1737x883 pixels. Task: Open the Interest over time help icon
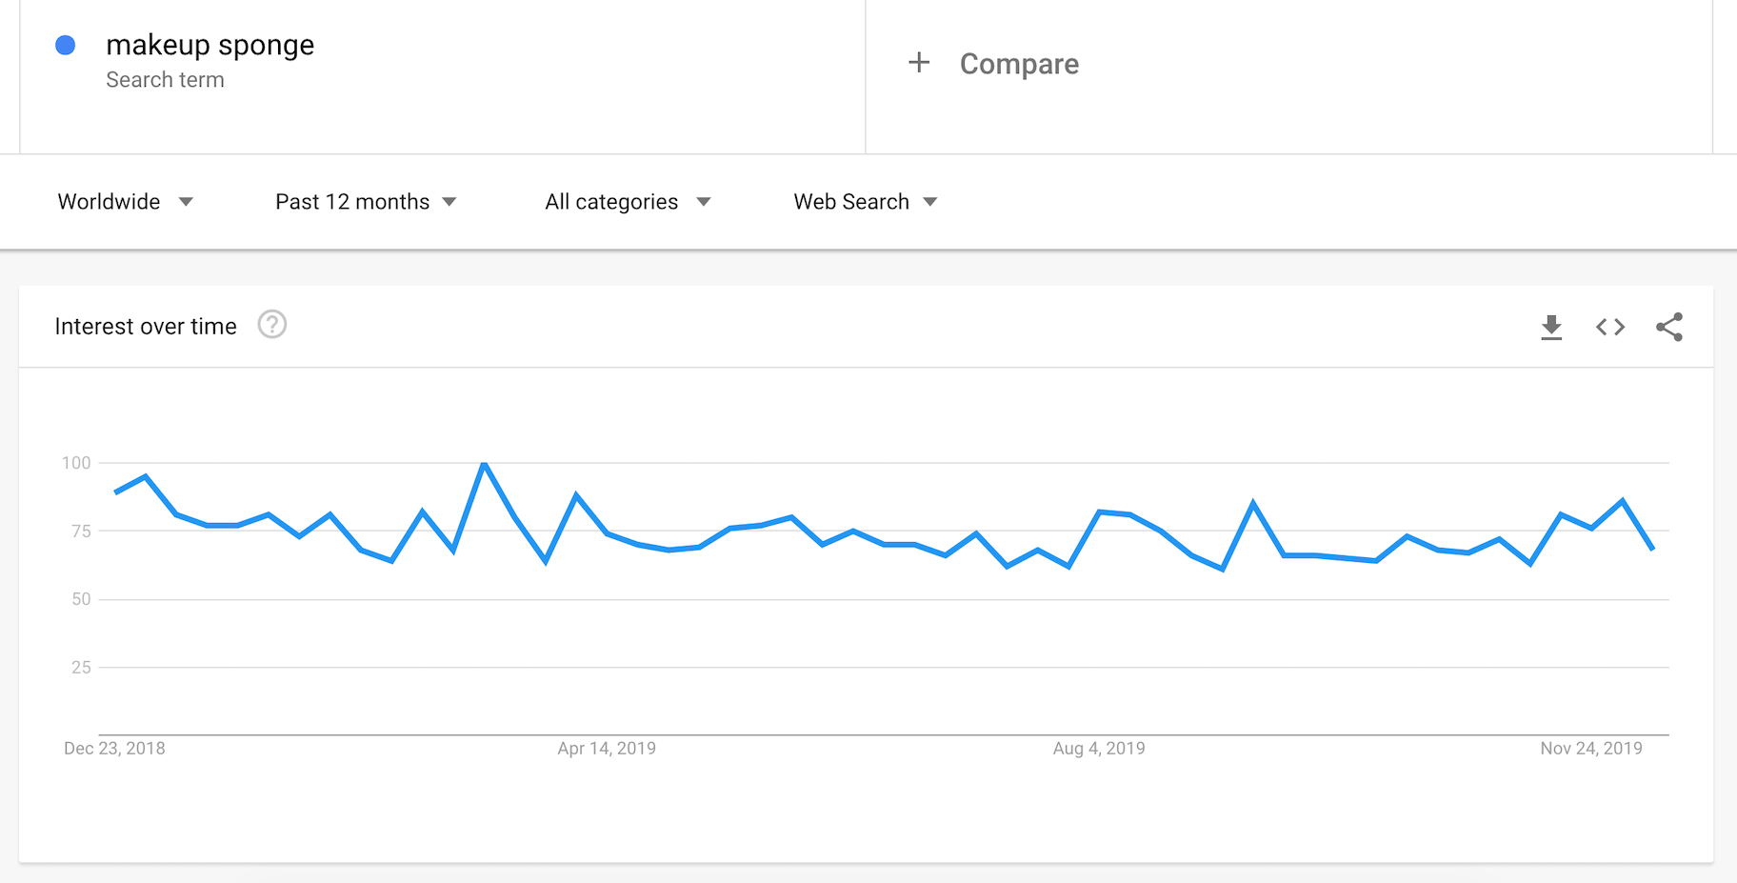coord(272,326)
